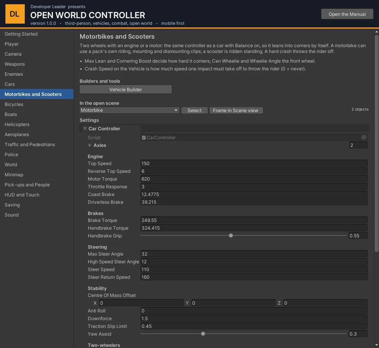
Task: Click the Traction Slip Limit field
Action: tap(254, 326)
